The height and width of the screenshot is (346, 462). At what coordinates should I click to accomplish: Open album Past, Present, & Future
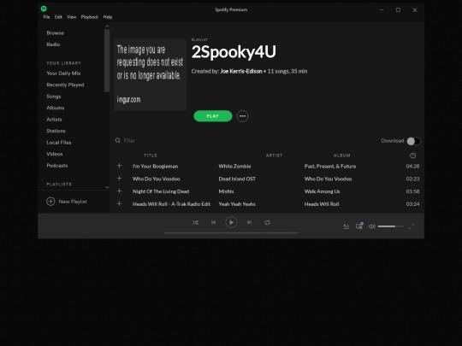click(330, 167)
